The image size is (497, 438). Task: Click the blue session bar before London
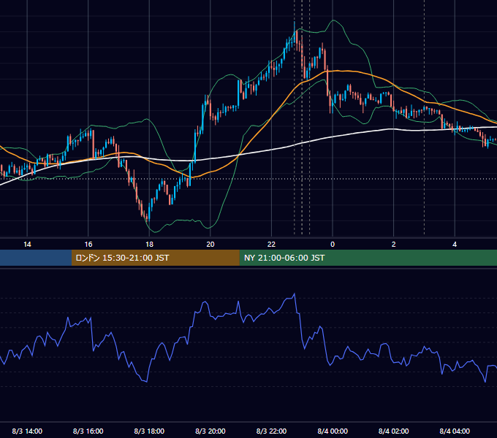point(36,258)
